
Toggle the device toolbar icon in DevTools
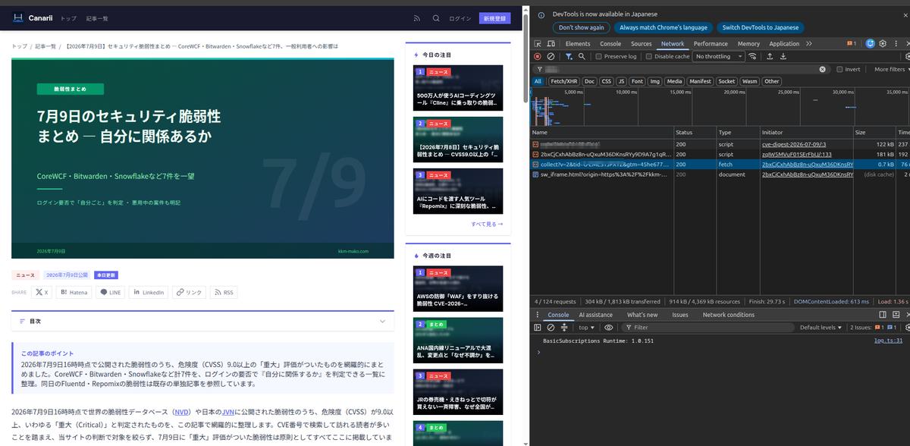[552, 44]
